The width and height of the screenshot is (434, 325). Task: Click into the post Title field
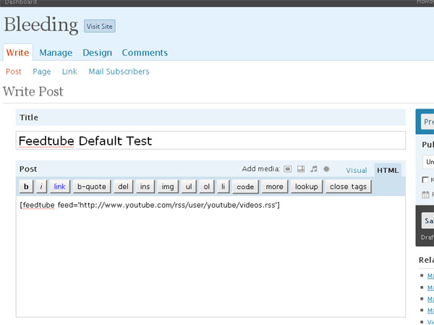210,140
